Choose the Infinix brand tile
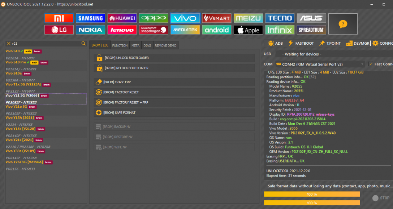 tap(280, 30)
